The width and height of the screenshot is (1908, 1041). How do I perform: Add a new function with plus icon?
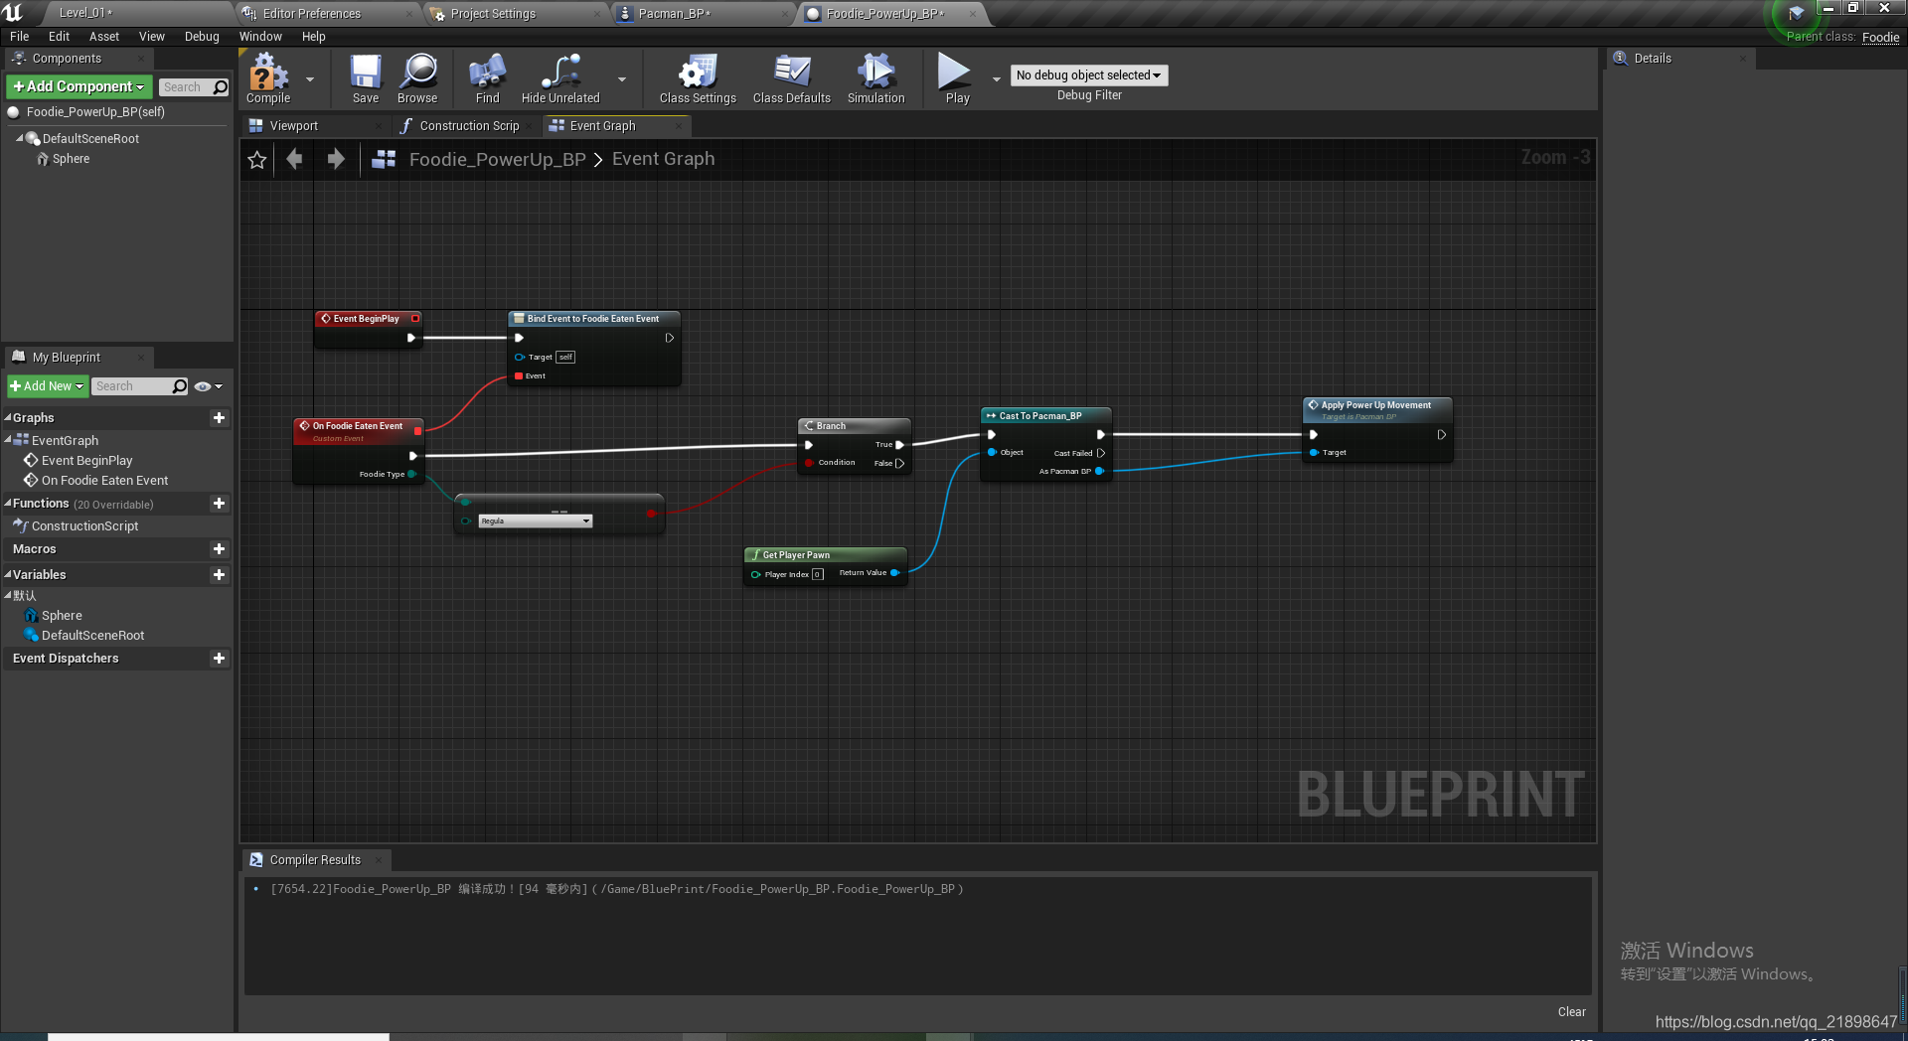[219, 504]
